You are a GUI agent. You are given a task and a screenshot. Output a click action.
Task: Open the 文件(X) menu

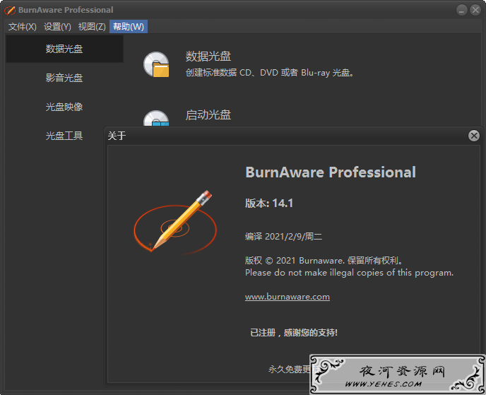coord(23,27)
